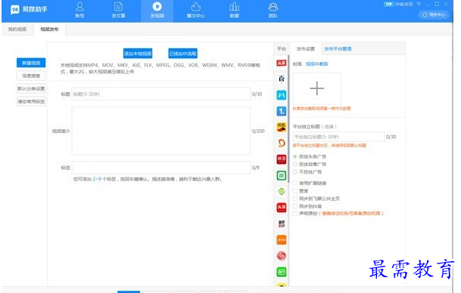This screenshot has height=293, width=461.
Task: Click the 新建视频 button
Action: click(x=31, y=63)
